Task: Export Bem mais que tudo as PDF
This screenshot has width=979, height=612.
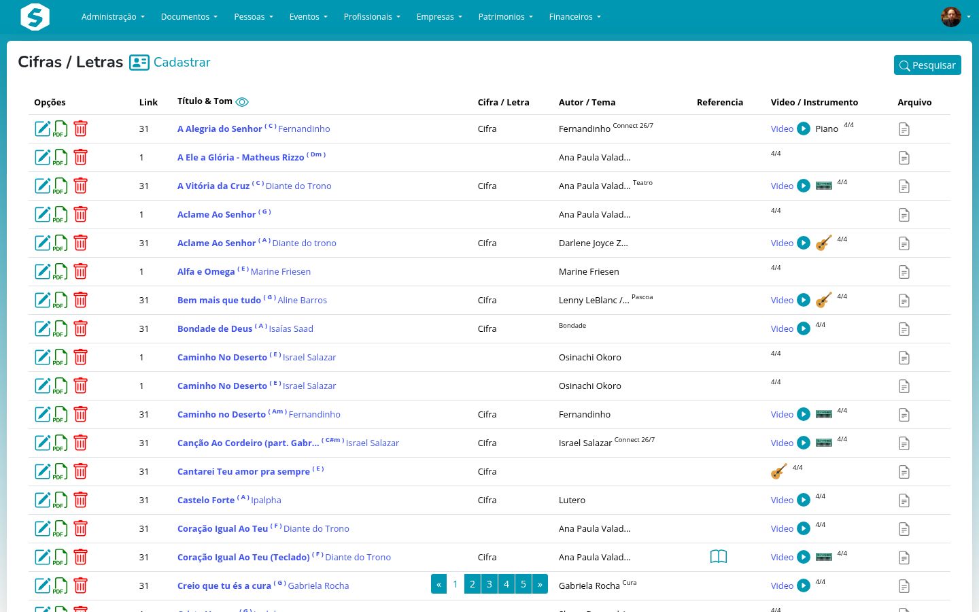Action: pyautogui.click(x=61, y=300)
